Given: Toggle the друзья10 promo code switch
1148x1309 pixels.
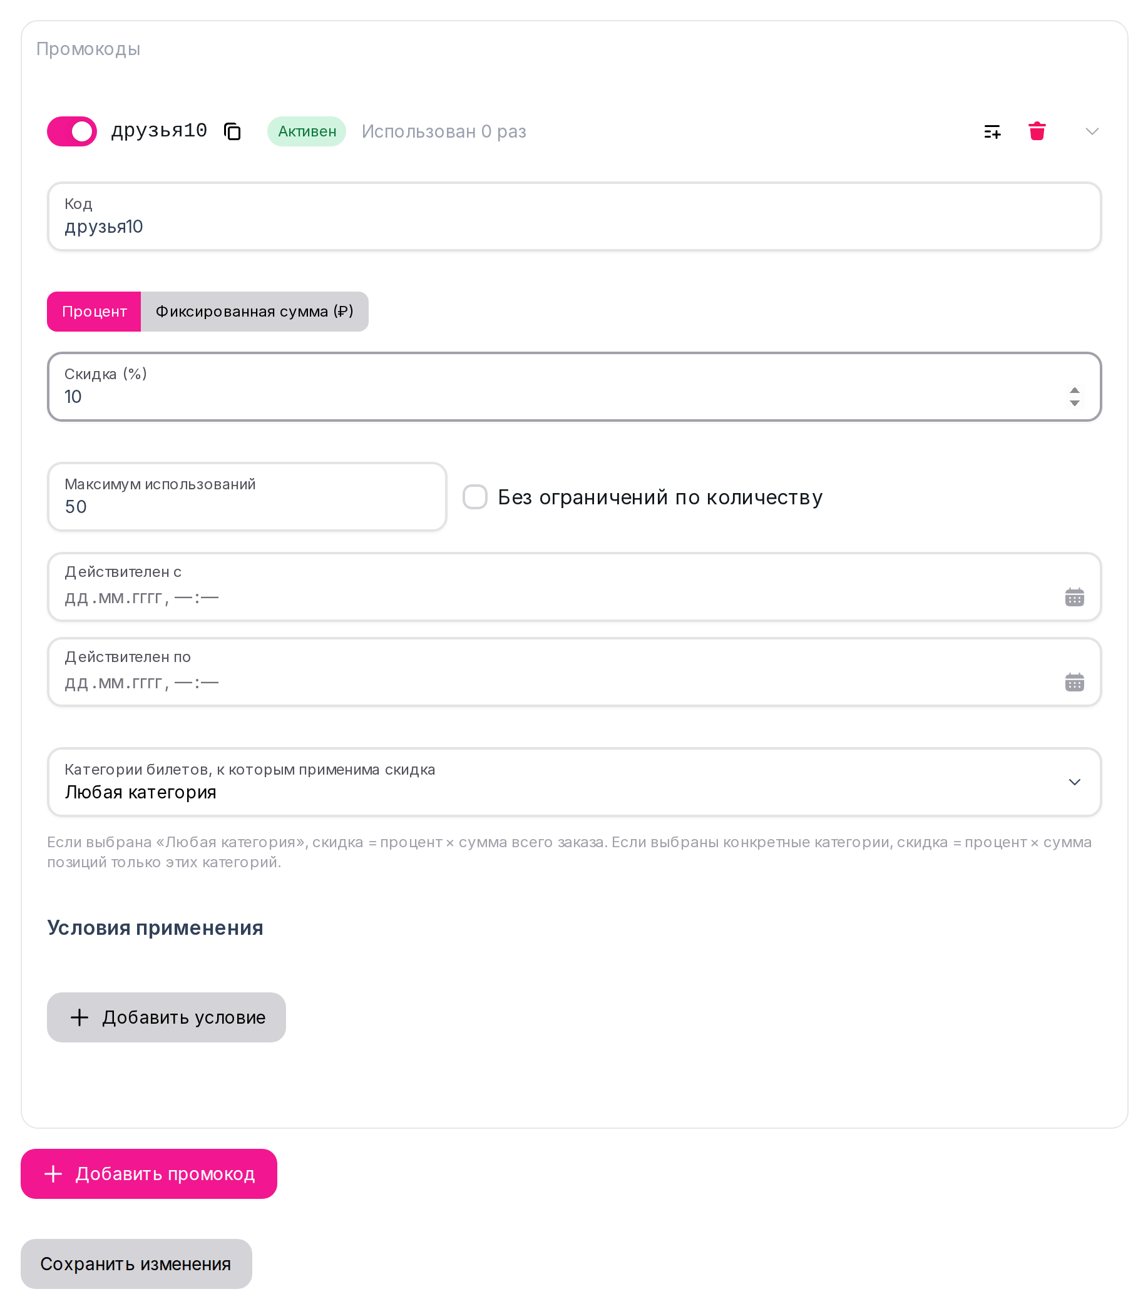Looking at the screenshot, I should (x=72, y=131).
